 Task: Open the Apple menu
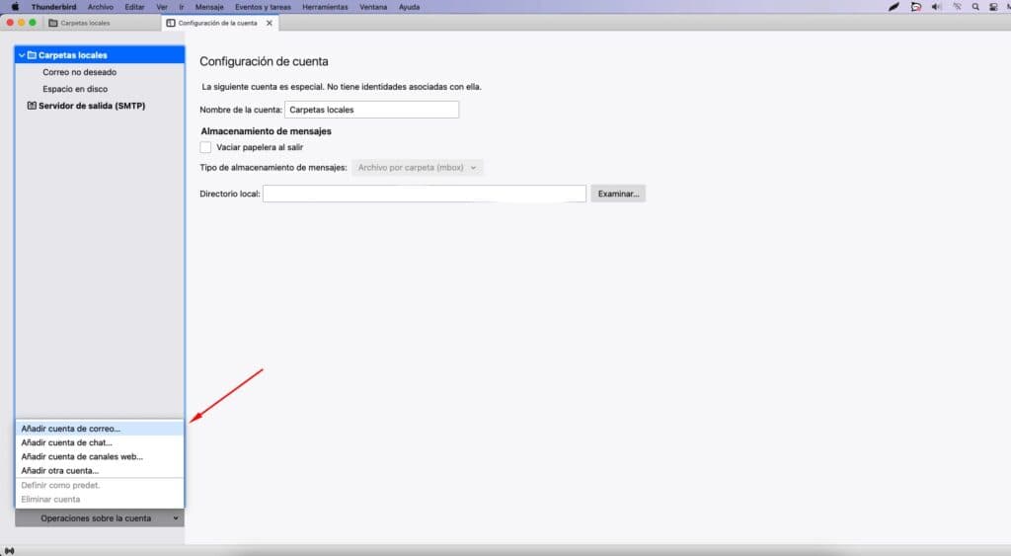[x=15, y=7]
